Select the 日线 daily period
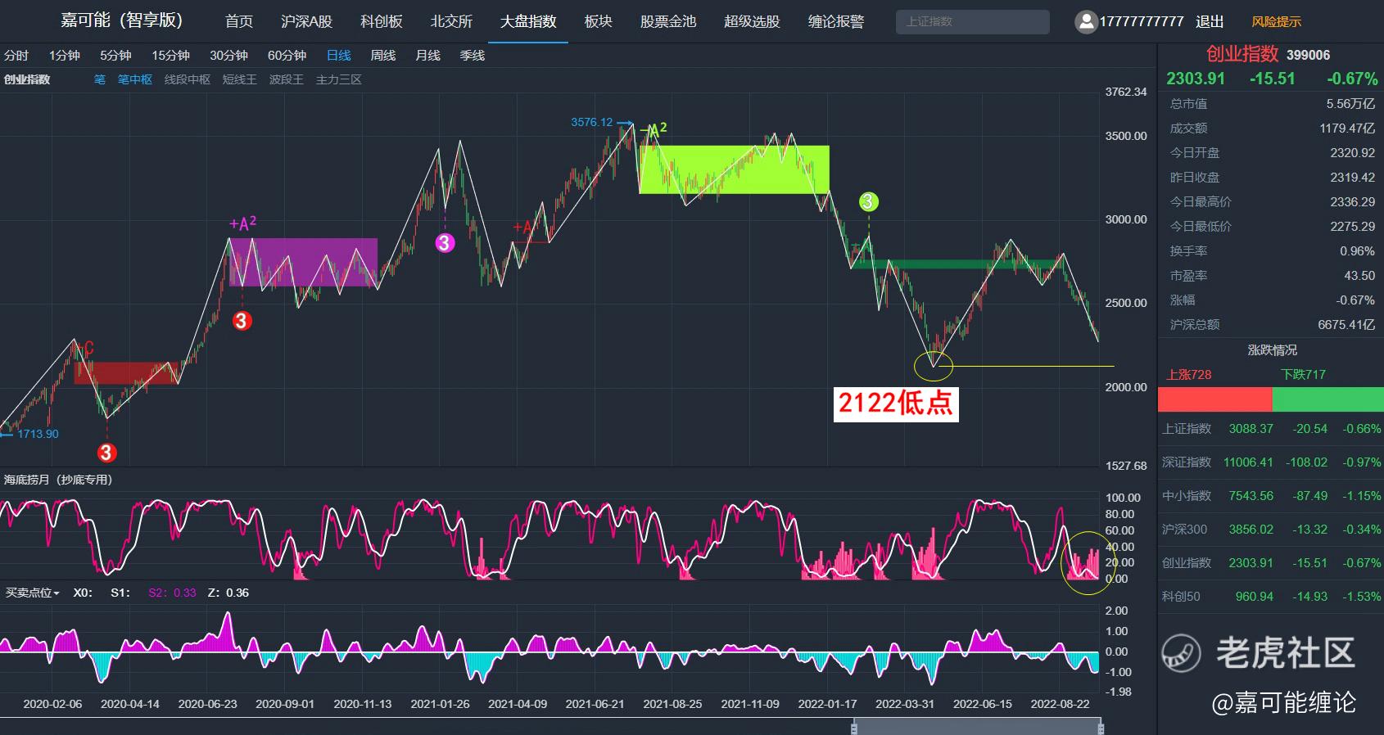This screenshot has width=1384, height=735. tap(339, 56)
